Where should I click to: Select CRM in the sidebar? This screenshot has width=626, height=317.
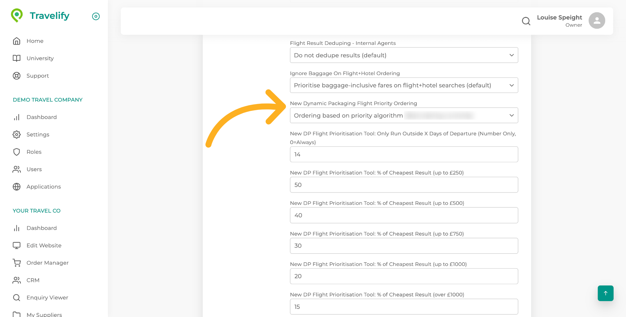pos(33,280)
